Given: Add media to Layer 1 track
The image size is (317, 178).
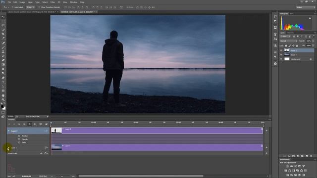Looking at the screenshot, I should pyautogui.click(x=266, y=147).
